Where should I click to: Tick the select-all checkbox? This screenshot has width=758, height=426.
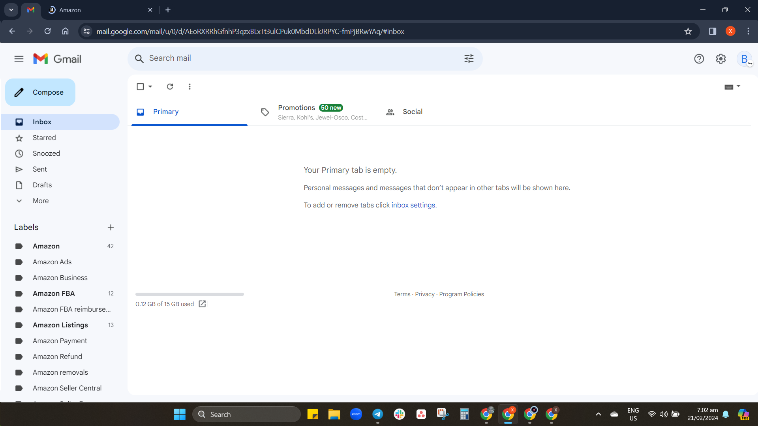point(140,86)
